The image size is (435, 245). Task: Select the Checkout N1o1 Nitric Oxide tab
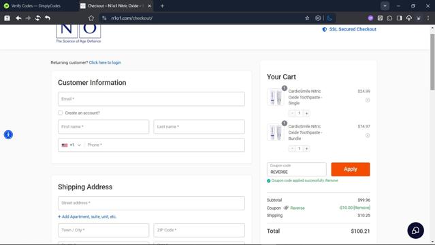114,6
